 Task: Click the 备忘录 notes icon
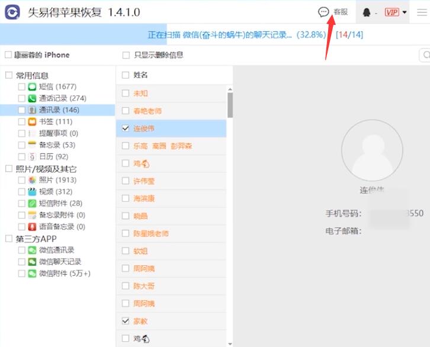click(x=32, y=145)
